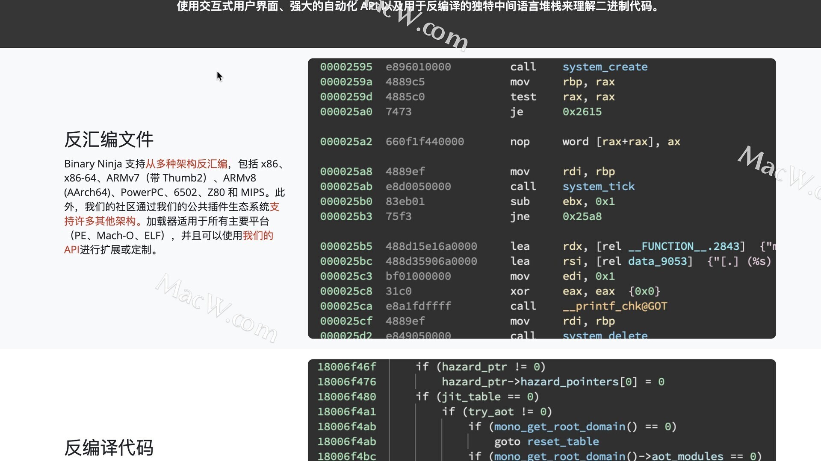
Task: Click address 00002595 in the disassembly
Action: pyautogui.click(x=346, y=67)
